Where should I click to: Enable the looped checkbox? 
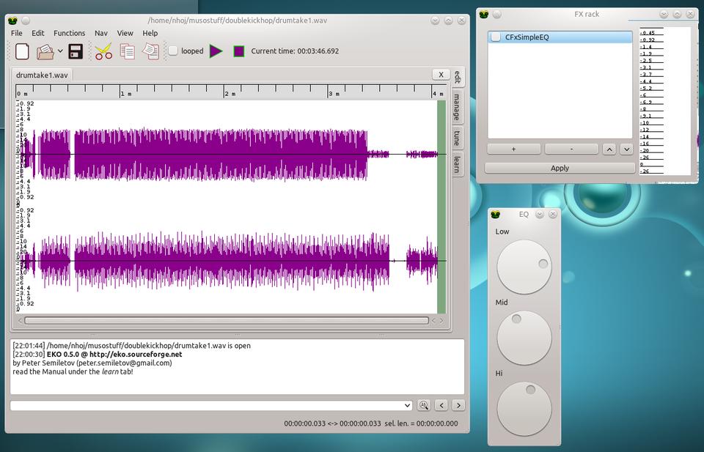point(174,51)
